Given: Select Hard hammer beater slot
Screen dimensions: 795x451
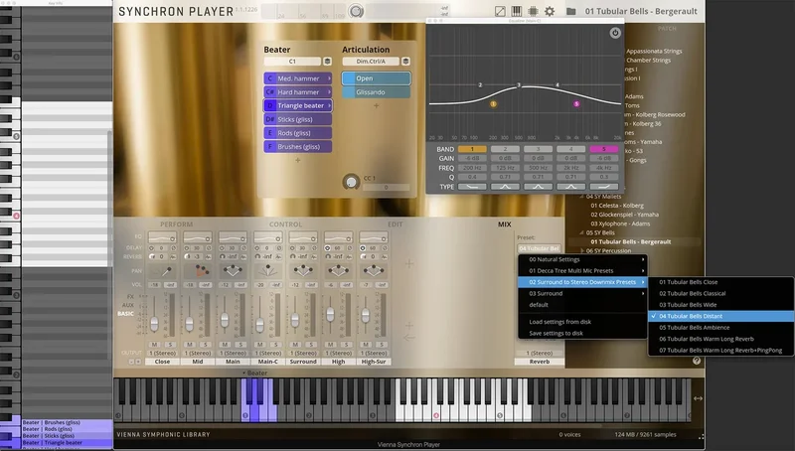Looking at the screenshot, I should click(x=297, y=92).
